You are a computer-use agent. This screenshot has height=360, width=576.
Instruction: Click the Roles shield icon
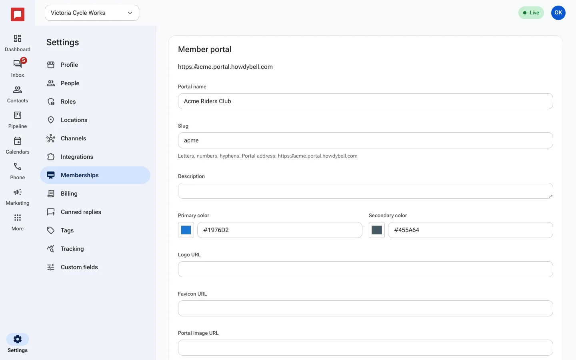[51, 102]
